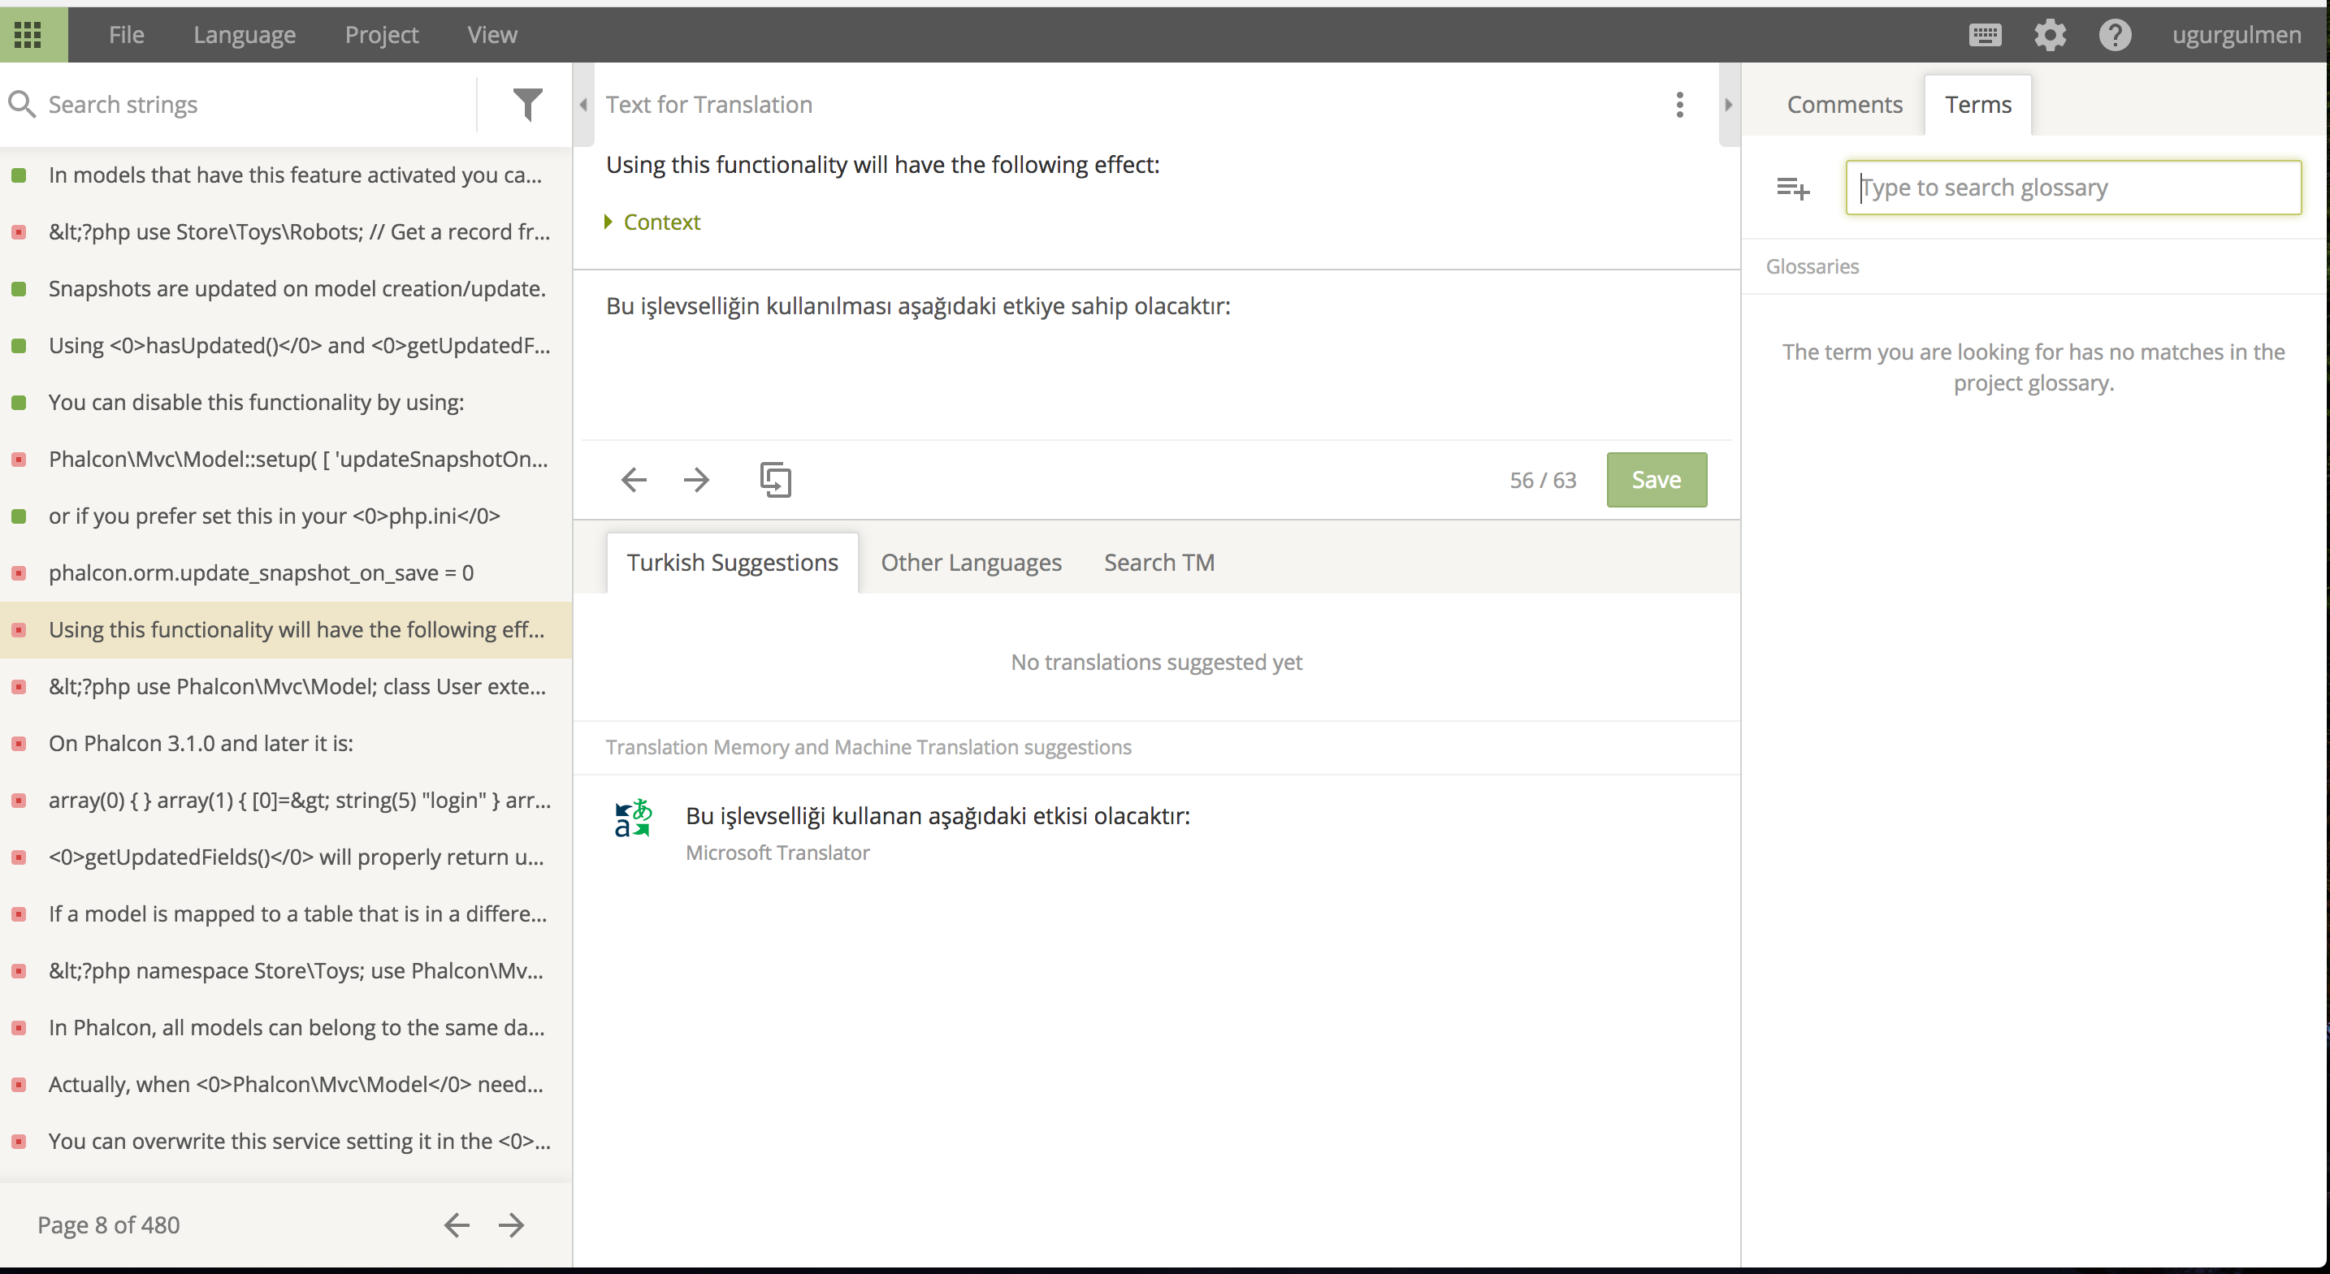This screenshot has width=2330, height=1274.
Task: Select 'On Phalcon 3.1.0 and later it is:'
Action: coord(286,743)
